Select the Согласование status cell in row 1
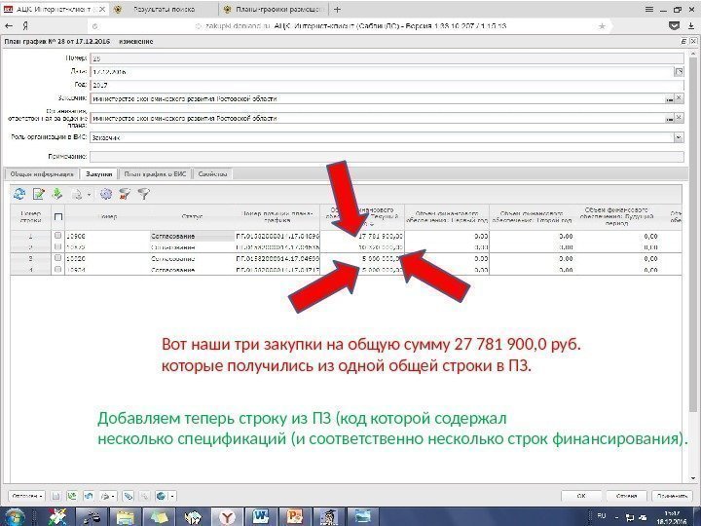This screenshot has width=701, height=526. click(192, 236)
